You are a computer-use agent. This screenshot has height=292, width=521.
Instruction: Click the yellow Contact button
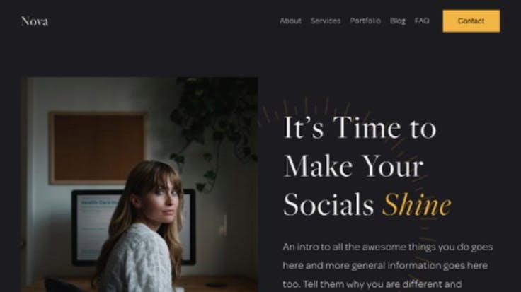pyautogui.click(x=471, y=21)
